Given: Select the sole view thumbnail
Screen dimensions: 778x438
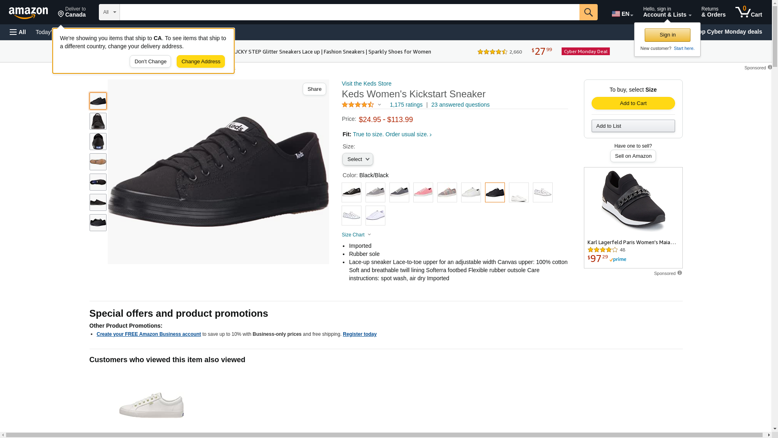Looking at the screenshot, I should 98,162.
